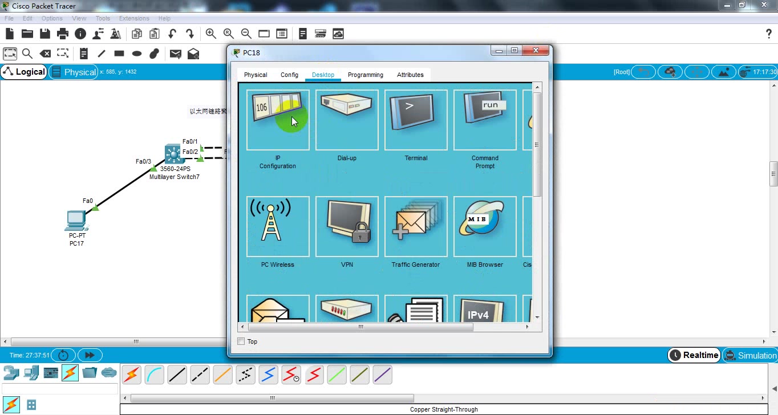This screenshot has width=778, height=415.
Task: Switch to Realtime mode
Action: pyautogui.click(x=694, y=355)
